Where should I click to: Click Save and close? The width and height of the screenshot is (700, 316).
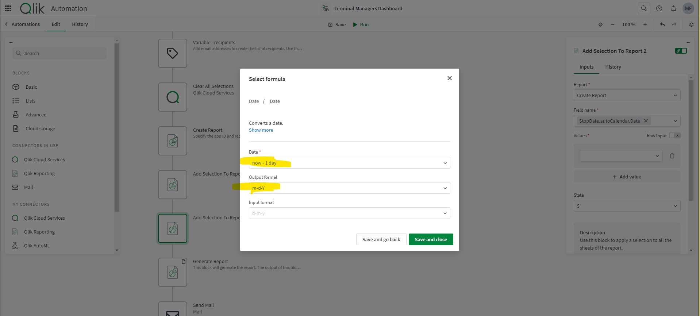click(x=431, y=239)
